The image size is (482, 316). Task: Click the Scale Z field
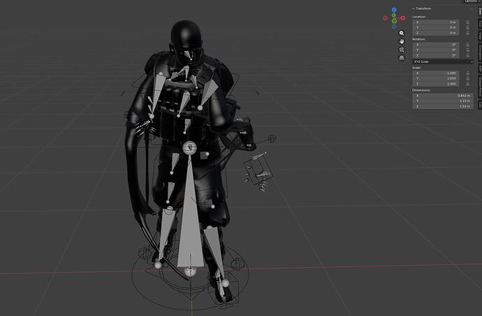point(436,84)
